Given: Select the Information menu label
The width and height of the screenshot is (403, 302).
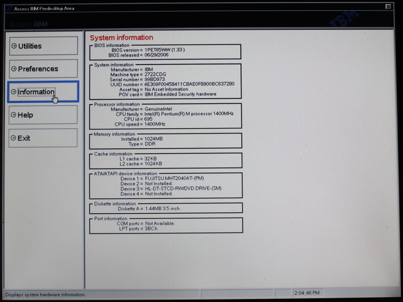Looking at the screenshot, I should [x=36, y=92].
